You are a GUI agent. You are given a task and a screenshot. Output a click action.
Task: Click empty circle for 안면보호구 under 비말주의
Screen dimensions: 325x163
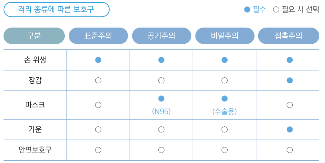pyautogui.click(x=225, y=150)
